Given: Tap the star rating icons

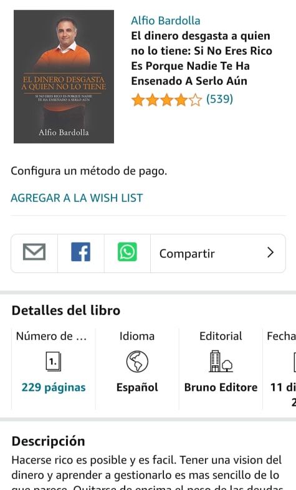Looking at the screenshot, I should pos(167,100).
